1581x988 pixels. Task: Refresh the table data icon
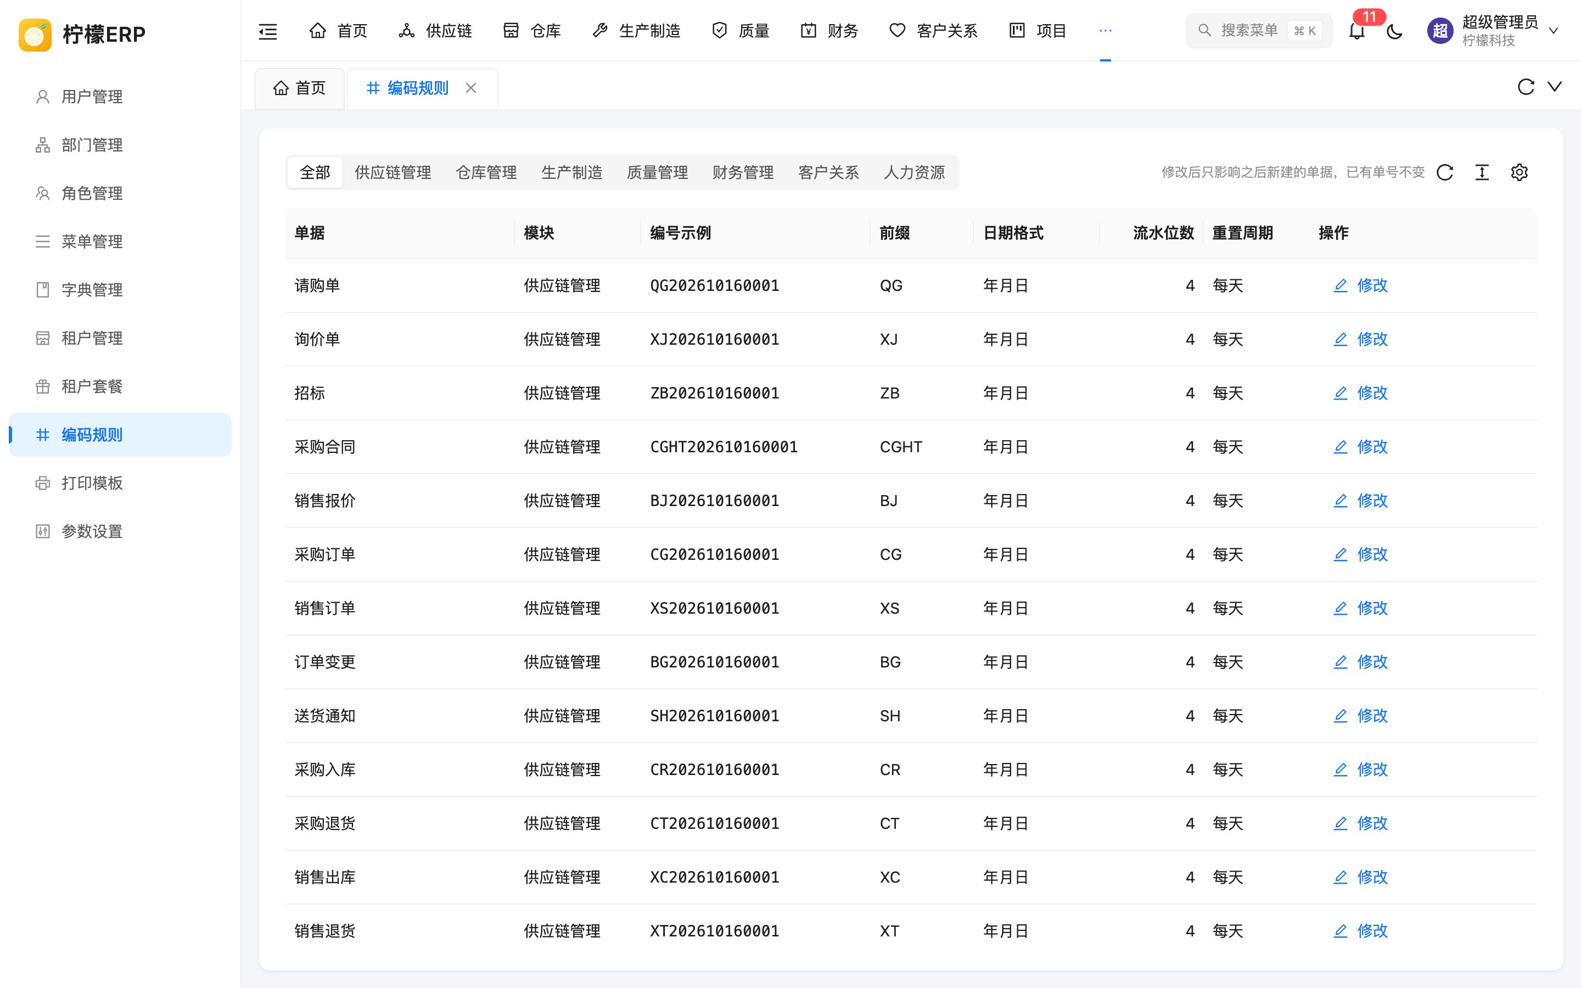[1444, 172]
